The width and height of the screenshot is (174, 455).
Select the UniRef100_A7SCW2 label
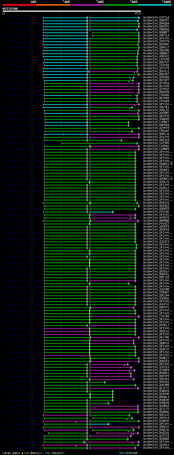[x=156, y=212]
